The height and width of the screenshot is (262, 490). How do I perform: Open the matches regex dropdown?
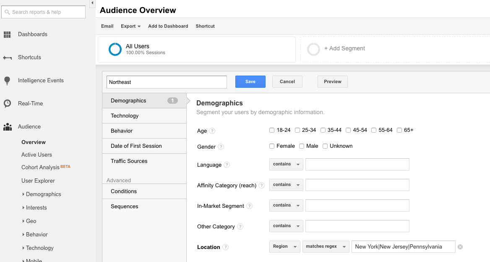[326, 246]
